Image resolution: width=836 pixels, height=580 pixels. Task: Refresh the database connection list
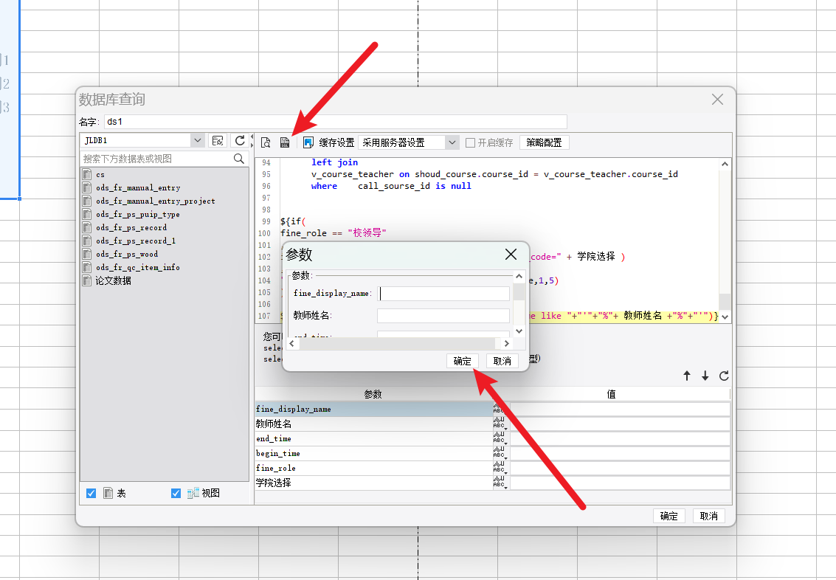(240, 141)
